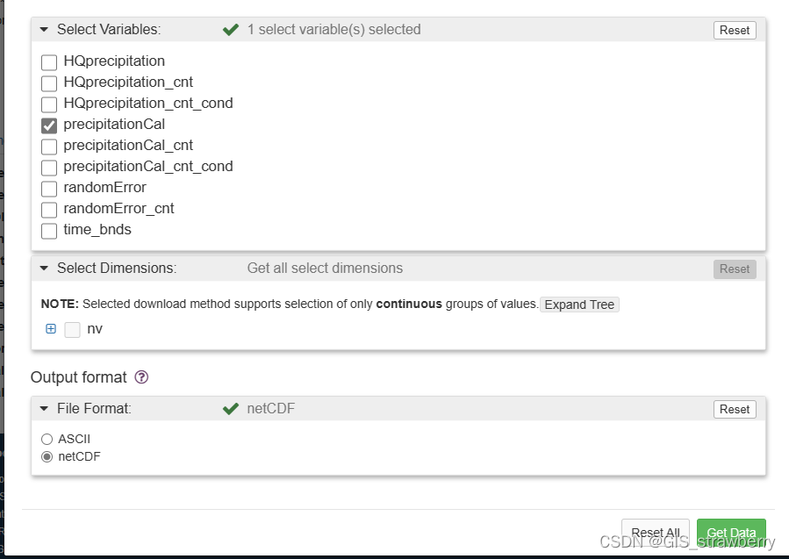This screenshot has width=789, height=559.
Task: Select the netCDF radio button
Action: pyautogui.click(x=47, y=456)
